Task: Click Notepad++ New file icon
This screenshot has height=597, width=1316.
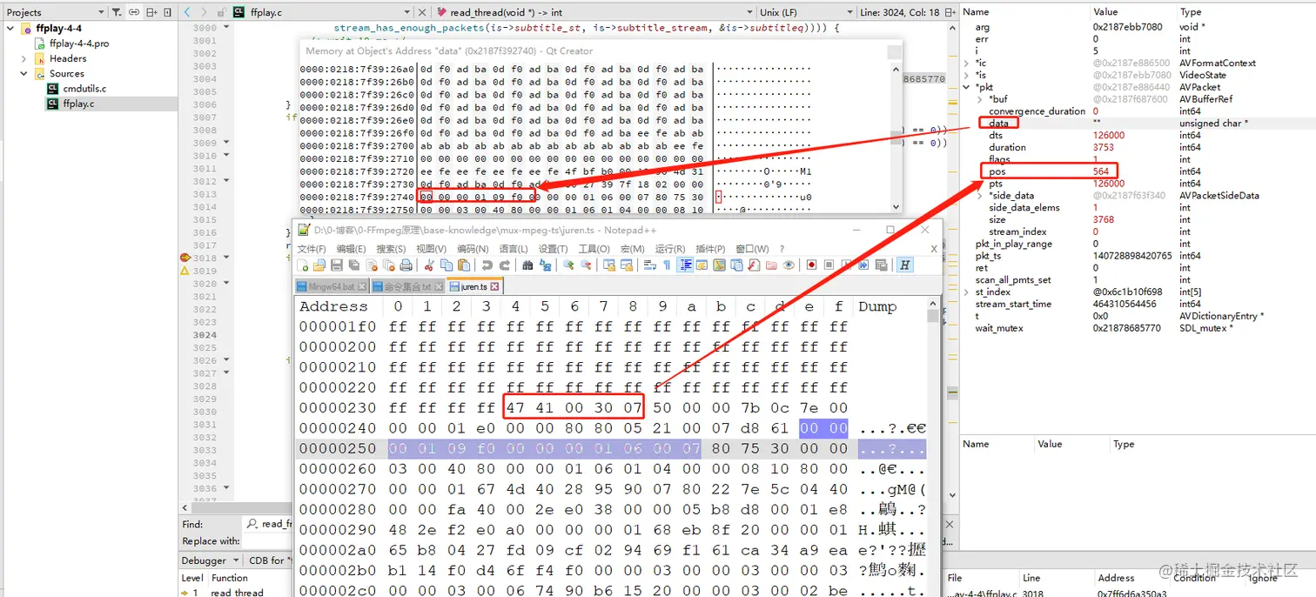Action: click(x=303, y=265)
